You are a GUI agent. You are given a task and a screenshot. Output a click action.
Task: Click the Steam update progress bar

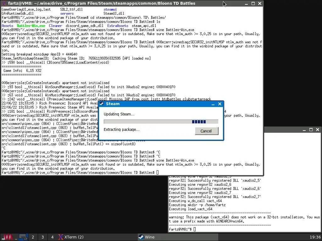161,122
